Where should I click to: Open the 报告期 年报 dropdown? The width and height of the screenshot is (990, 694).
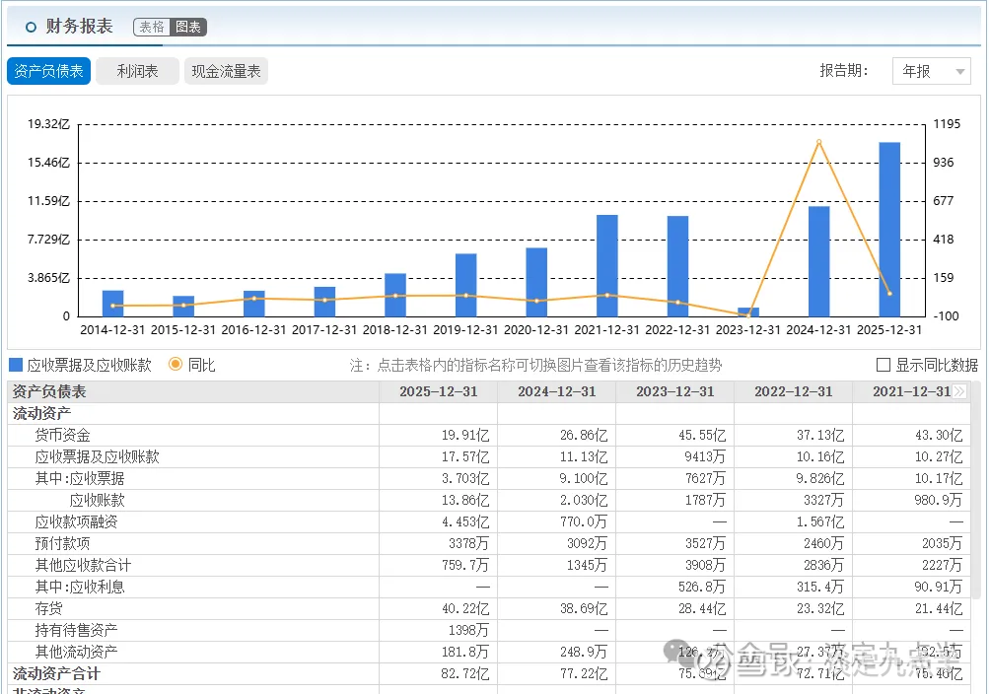[931, 71]
